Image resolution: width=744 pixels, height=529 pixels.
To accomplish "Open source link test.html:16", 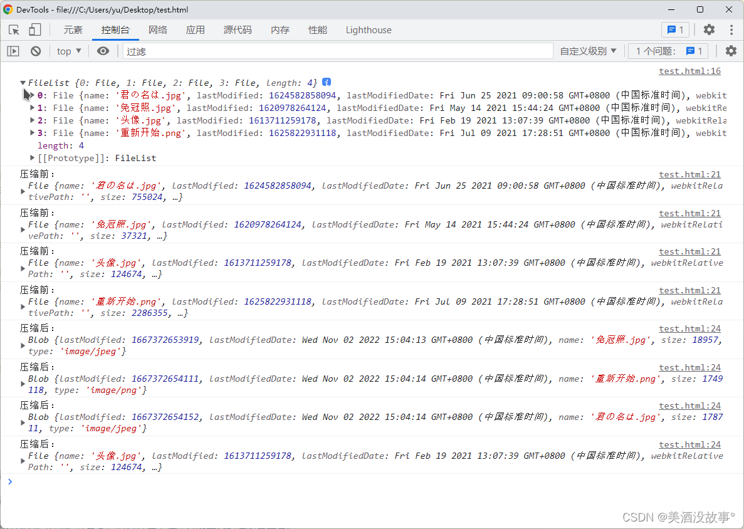I will tap(690, 71).
